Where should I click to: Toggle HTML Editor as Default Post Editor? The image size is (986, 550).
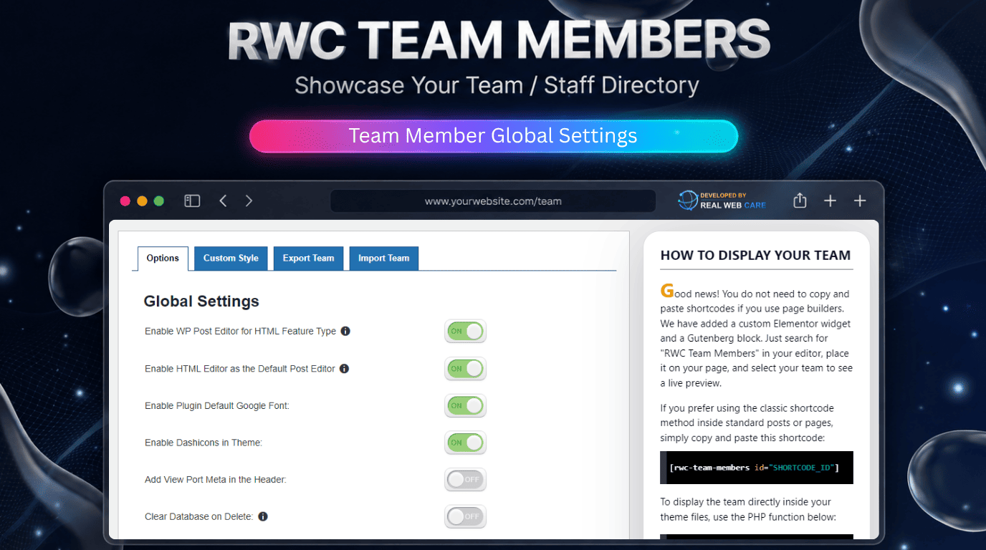(x=466, y=369)
